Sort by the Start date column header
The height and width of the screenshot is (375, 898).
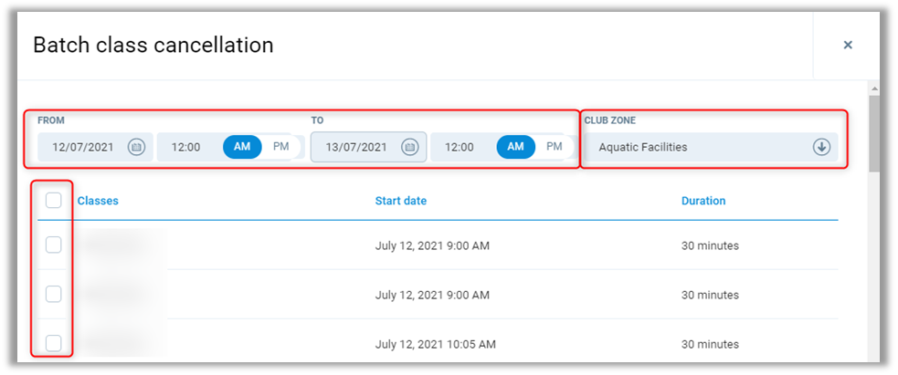click(x=400, y=201)
